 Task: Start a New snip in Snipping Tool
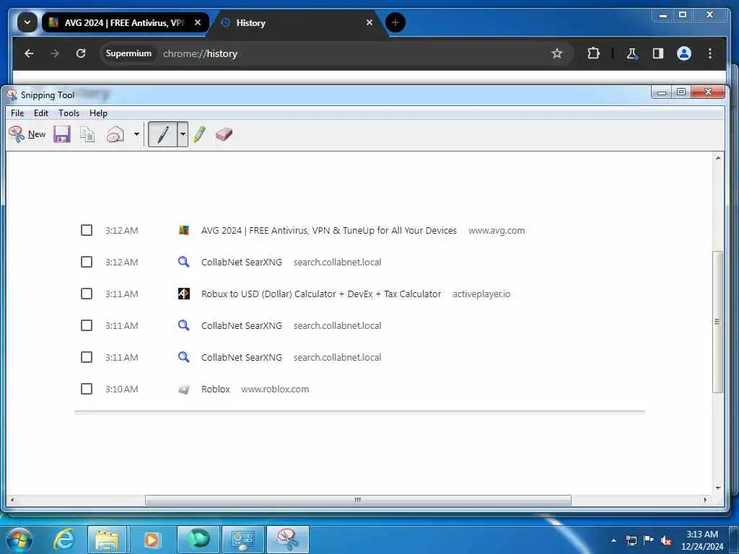(27, 134)
